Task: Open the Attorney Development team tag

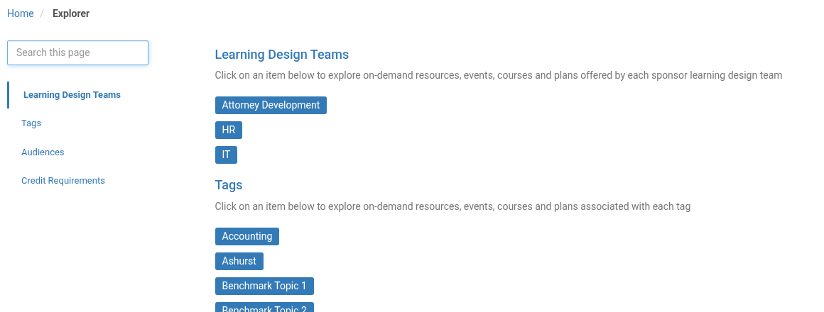Action: point(271,106)
